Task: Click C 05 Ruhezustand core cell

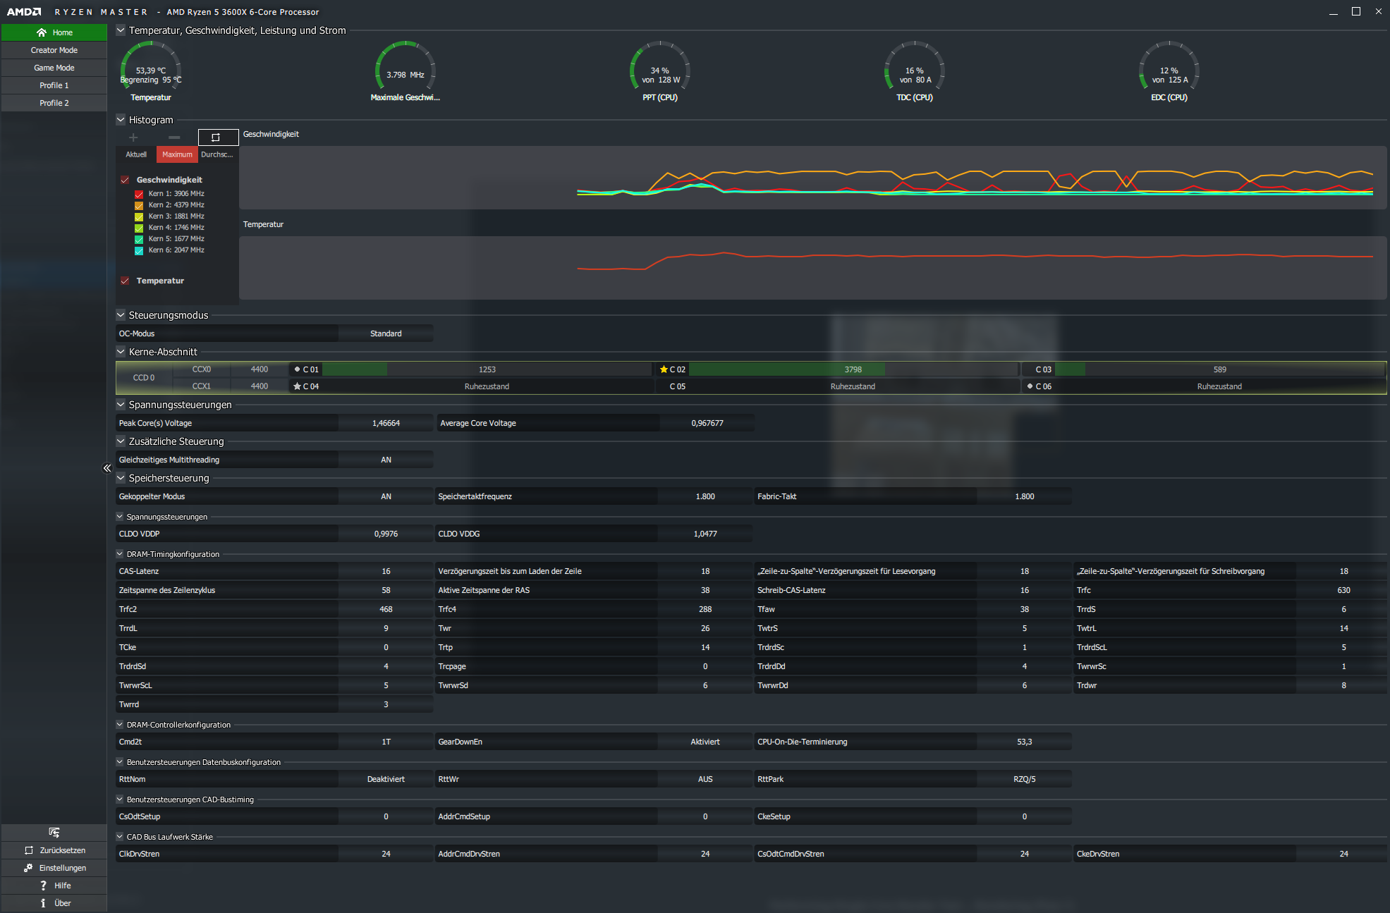Action: [x=838, y=386]
